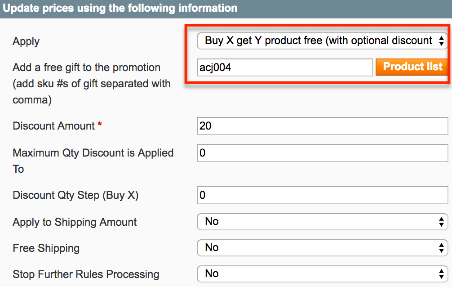This screenshot has width=452, height=287.
Task: Click the Add a free gift label text
Action: click(86, 67)
